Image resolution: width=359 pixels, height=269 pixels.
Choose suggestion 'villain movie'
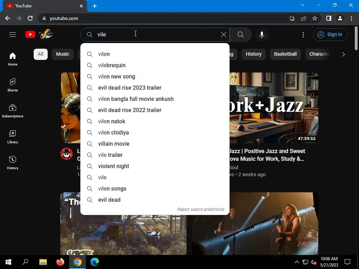pyautogui.click(x=155, y=144)
